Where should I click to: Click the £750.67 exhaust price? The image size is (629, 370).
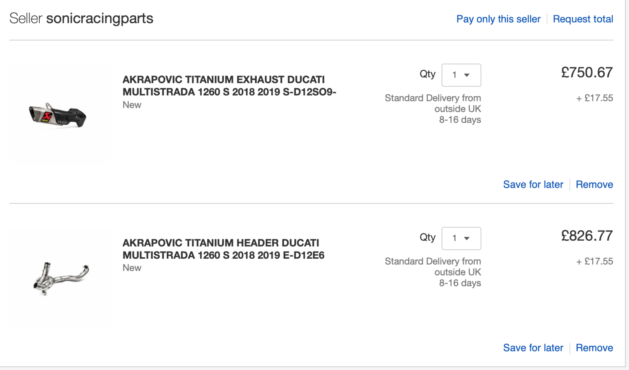click(587, 73)
